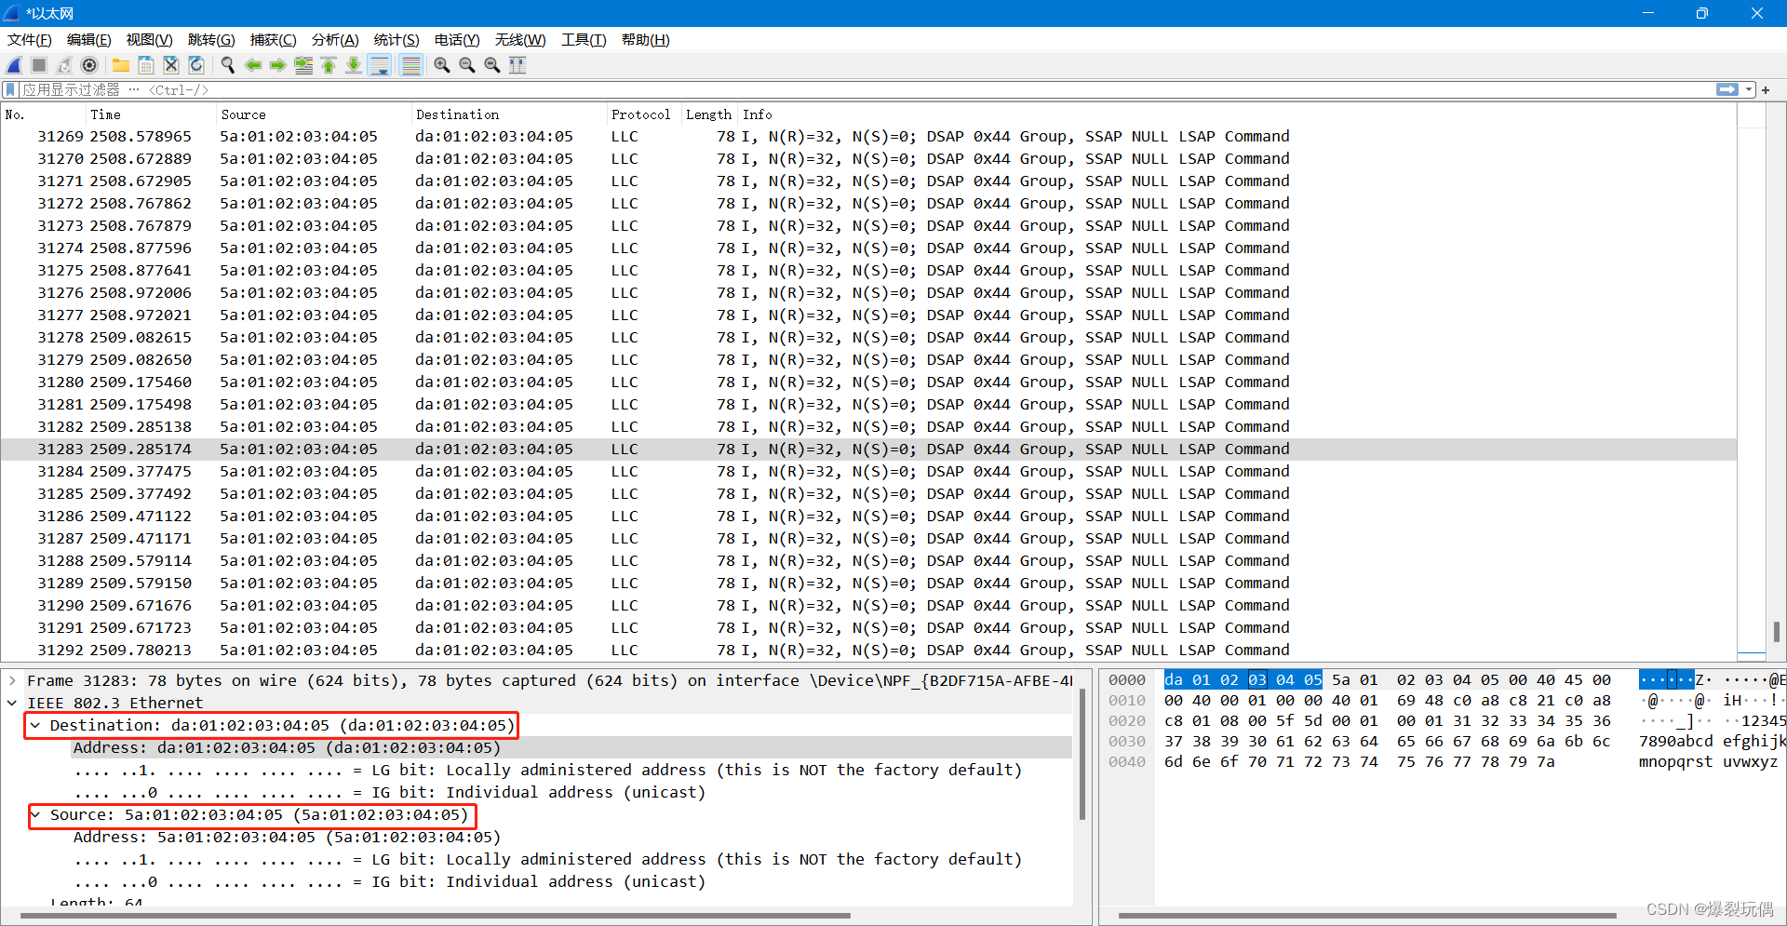Stop the capture with the square icon
1787x926 pixels.
pos(39,65)
